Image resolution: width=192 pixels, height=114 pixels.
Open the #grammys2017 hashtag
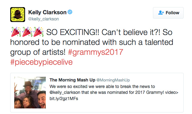(95, 52)
